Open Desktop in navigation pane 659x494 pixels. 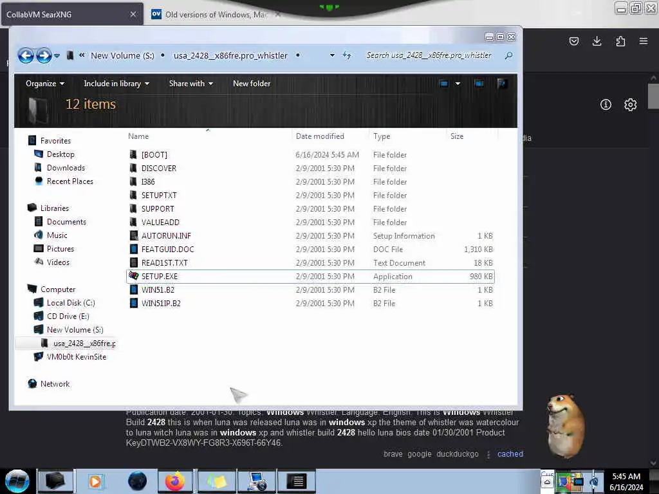[x=60, y=154]
